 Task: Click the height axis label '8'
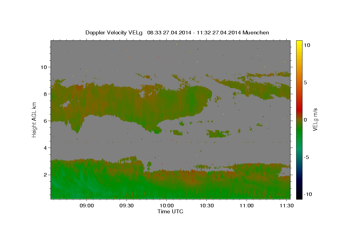coord(45,94)
